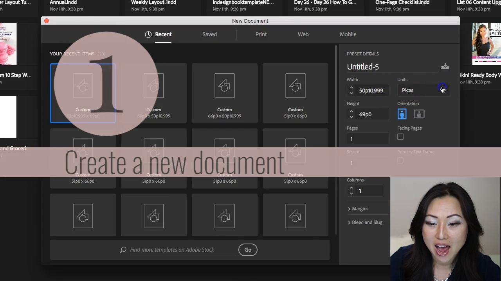
Task: Select the Custom 66p0 x 50p10.999 preset
Action: click(x=225, y=93)
